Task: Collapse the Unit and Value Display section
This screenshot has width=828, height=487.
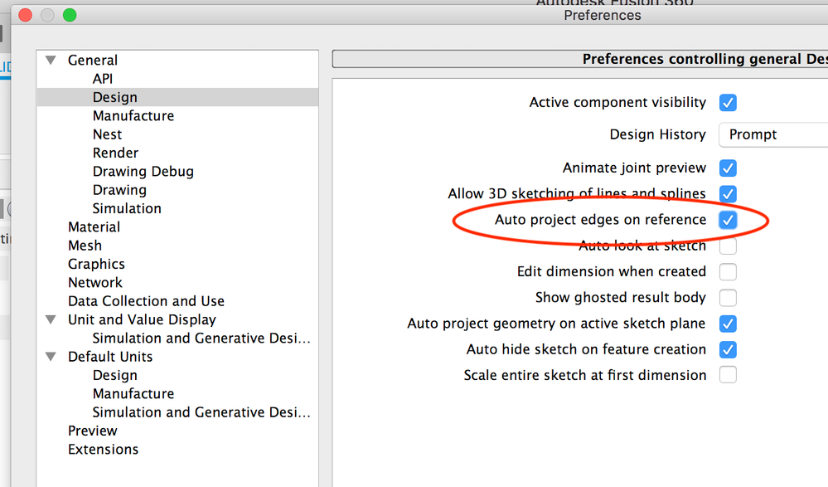Action: (x=51, y=319)
